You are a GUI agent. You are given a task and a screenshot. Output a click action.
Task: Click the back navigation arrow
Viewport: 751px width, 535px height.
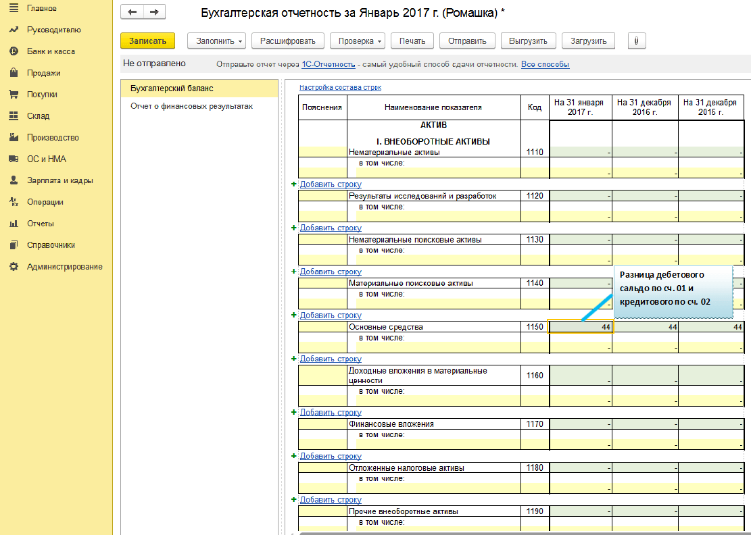point(132,12)
